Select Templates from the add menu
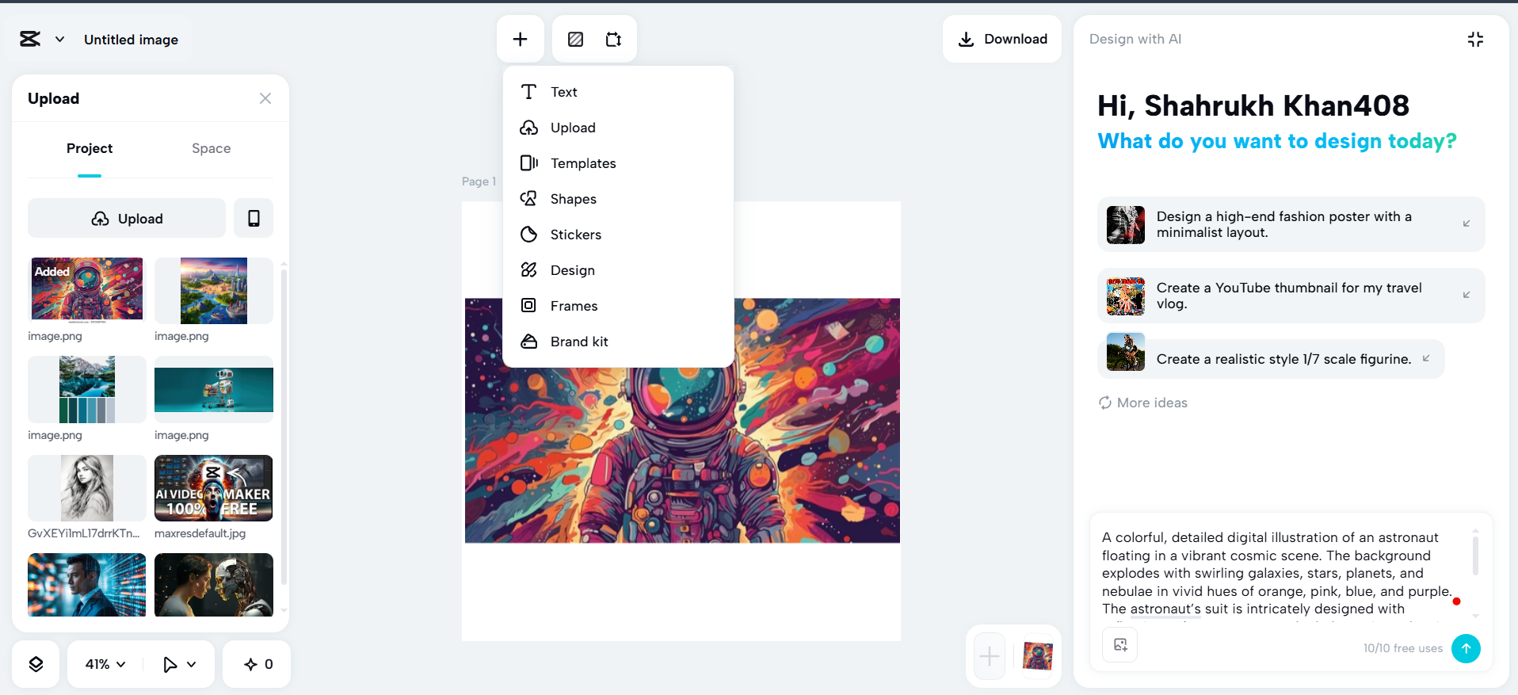1518x695 pixels. click(582, 163)
